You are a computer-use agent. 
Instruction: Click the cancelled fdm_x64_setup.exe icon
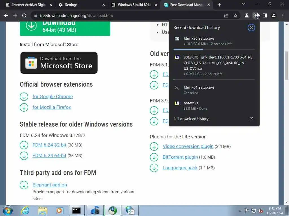177,88
